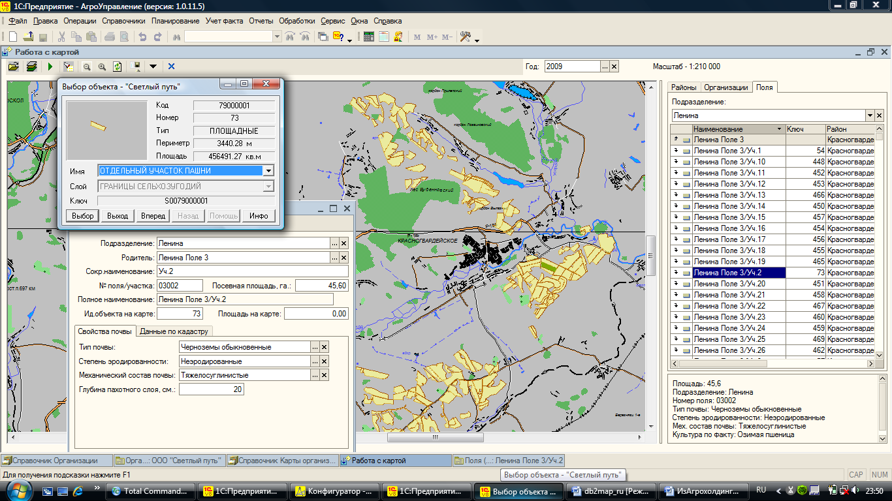The image size is (892, 501).
Task: Create a new document with toolbar icon
Action: coord(12,37)
